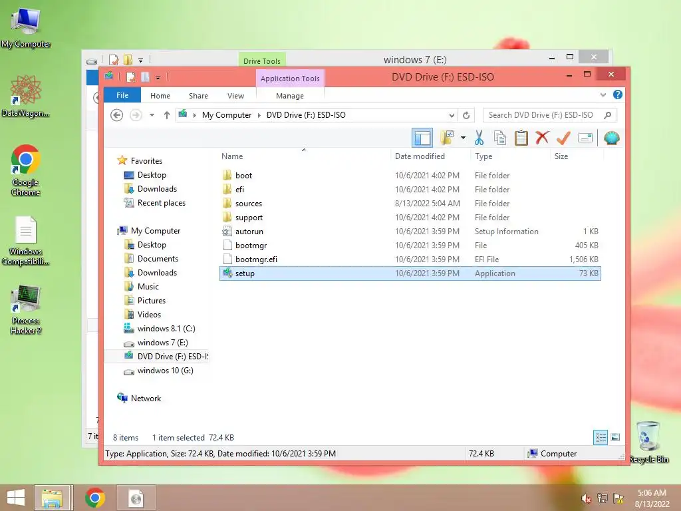This screenshot has width=681, height=511.
Task: Select the support folder
Action: [x=410, y=218]
